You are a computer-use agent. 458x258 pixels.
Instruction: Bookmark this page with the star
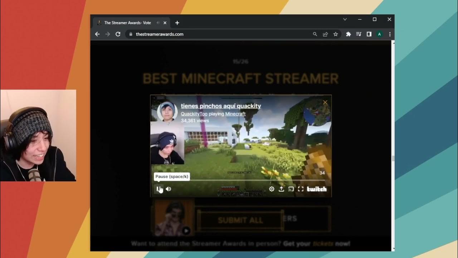coord(336,34)
